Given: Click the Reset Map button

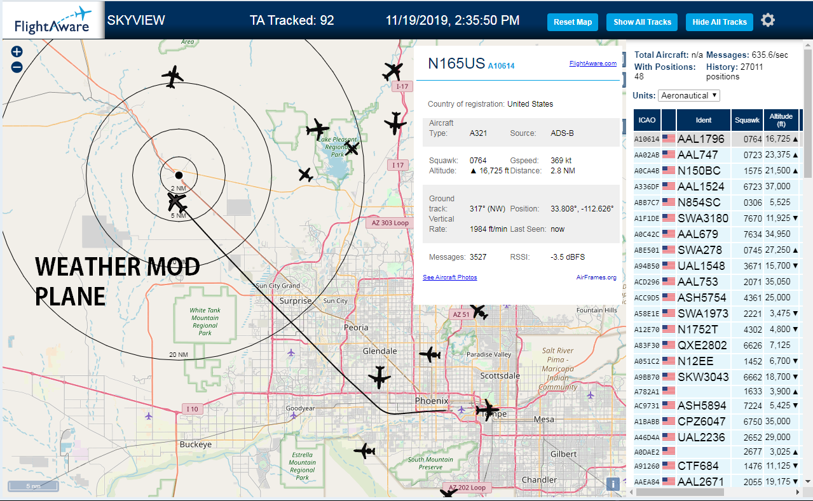Looking at the screenshot, I should click(x=573, y=22).
